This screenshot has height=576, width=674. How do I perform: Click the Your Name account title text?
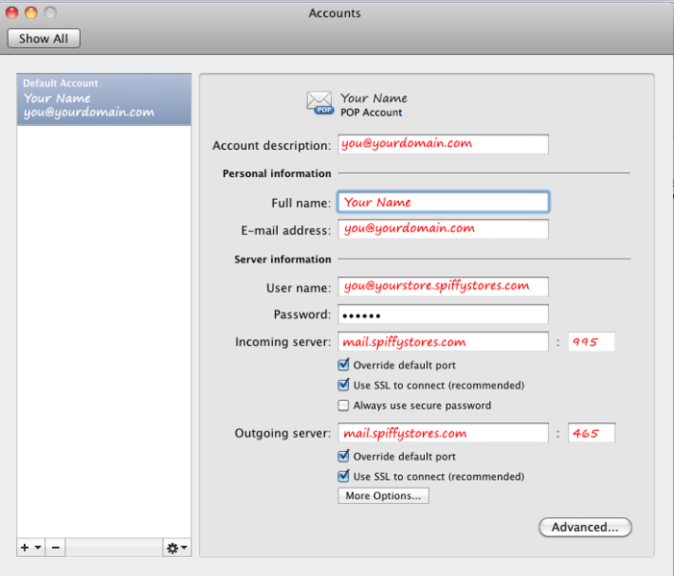tap(374, 98)
